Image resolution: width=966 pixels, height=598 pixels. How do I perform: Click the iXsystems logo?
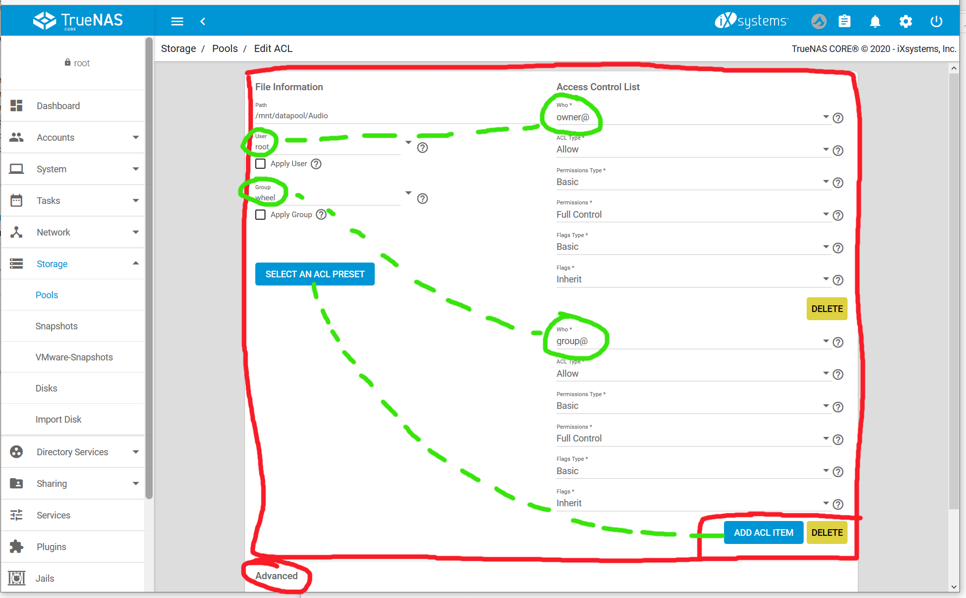[751, 21]
